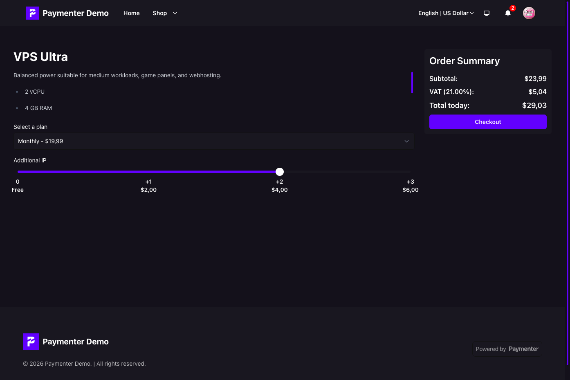Click the VAT amount $5,04
The width and height of the screenshot is (570, 380).
pyautogui.click(x=538, y=92)
